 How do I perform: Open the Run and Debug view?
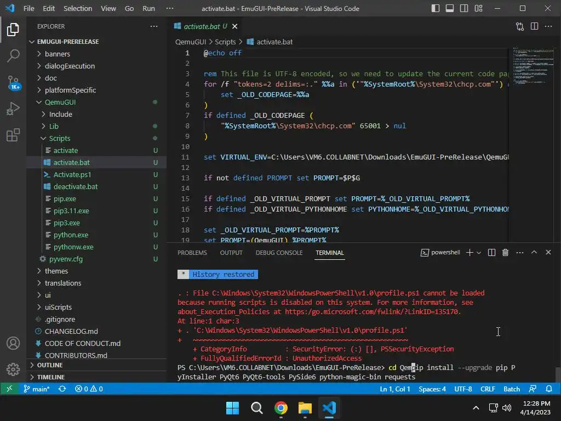(x=13, y=109)
